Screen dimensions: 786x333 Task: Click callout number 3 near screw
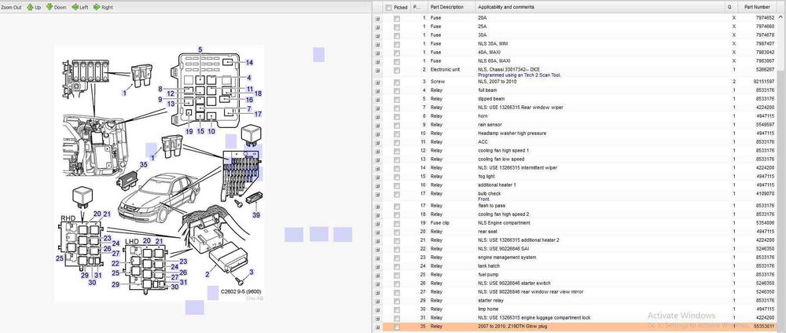point(251,272)
